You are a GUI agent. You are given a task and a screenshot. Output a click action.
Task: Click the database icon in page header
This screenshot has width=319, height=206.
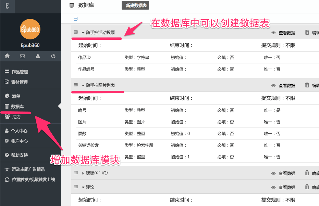[71, 5]
